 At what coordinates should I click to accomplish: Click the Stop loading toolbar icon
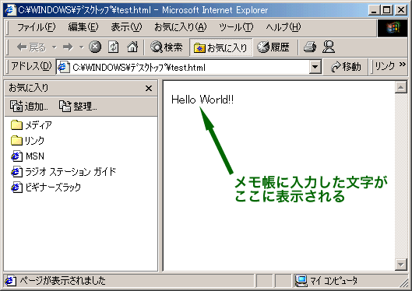[95, 47]
